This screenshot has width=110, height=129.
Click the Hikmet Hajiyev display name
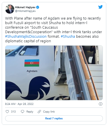coord(25,7)
